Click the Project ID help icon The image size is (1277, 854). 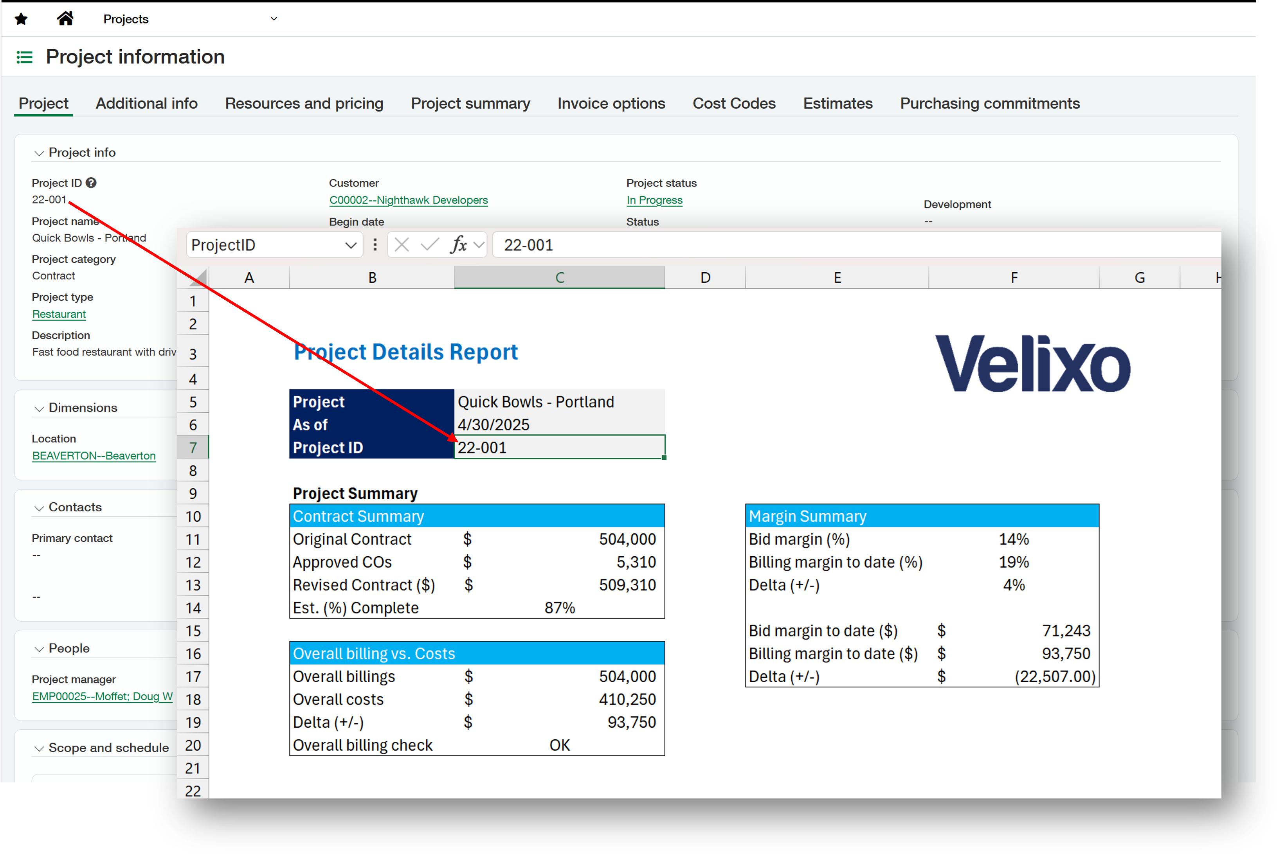(x=91, y=183)
